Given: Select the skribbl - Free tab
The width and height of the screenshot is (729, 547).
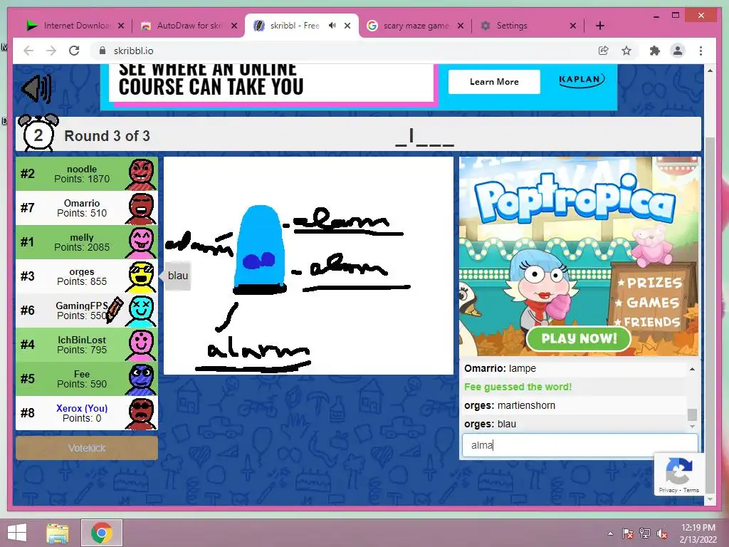Looking at the screenshot, I should [294, 26].
